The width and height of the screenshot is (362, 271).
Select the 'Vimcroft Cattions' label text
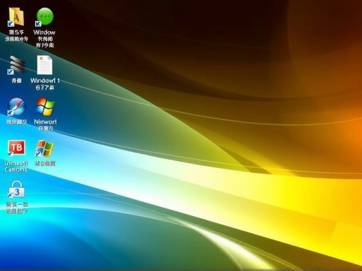(16, 166)
